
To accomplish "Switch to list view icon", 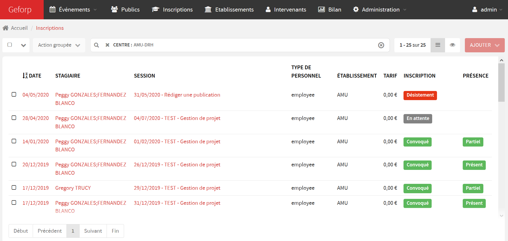I will [438, 45].
